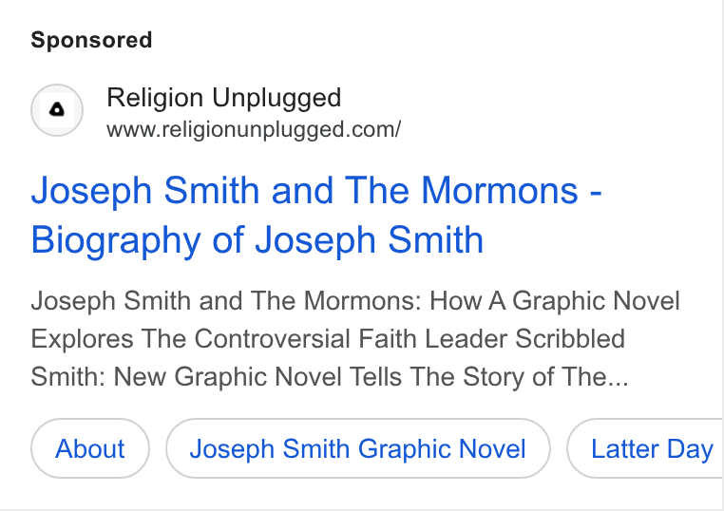Open the Joseph Smith Graphic Novel sitelink
This screenshot has width=724, height=511.
click(x=358, y=448)
